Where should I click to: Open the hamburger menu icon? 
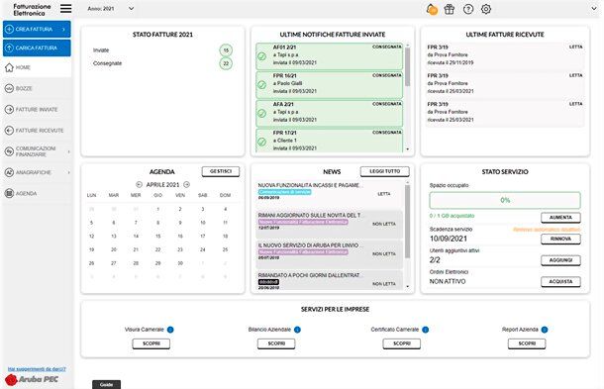(x=66, y=9)
